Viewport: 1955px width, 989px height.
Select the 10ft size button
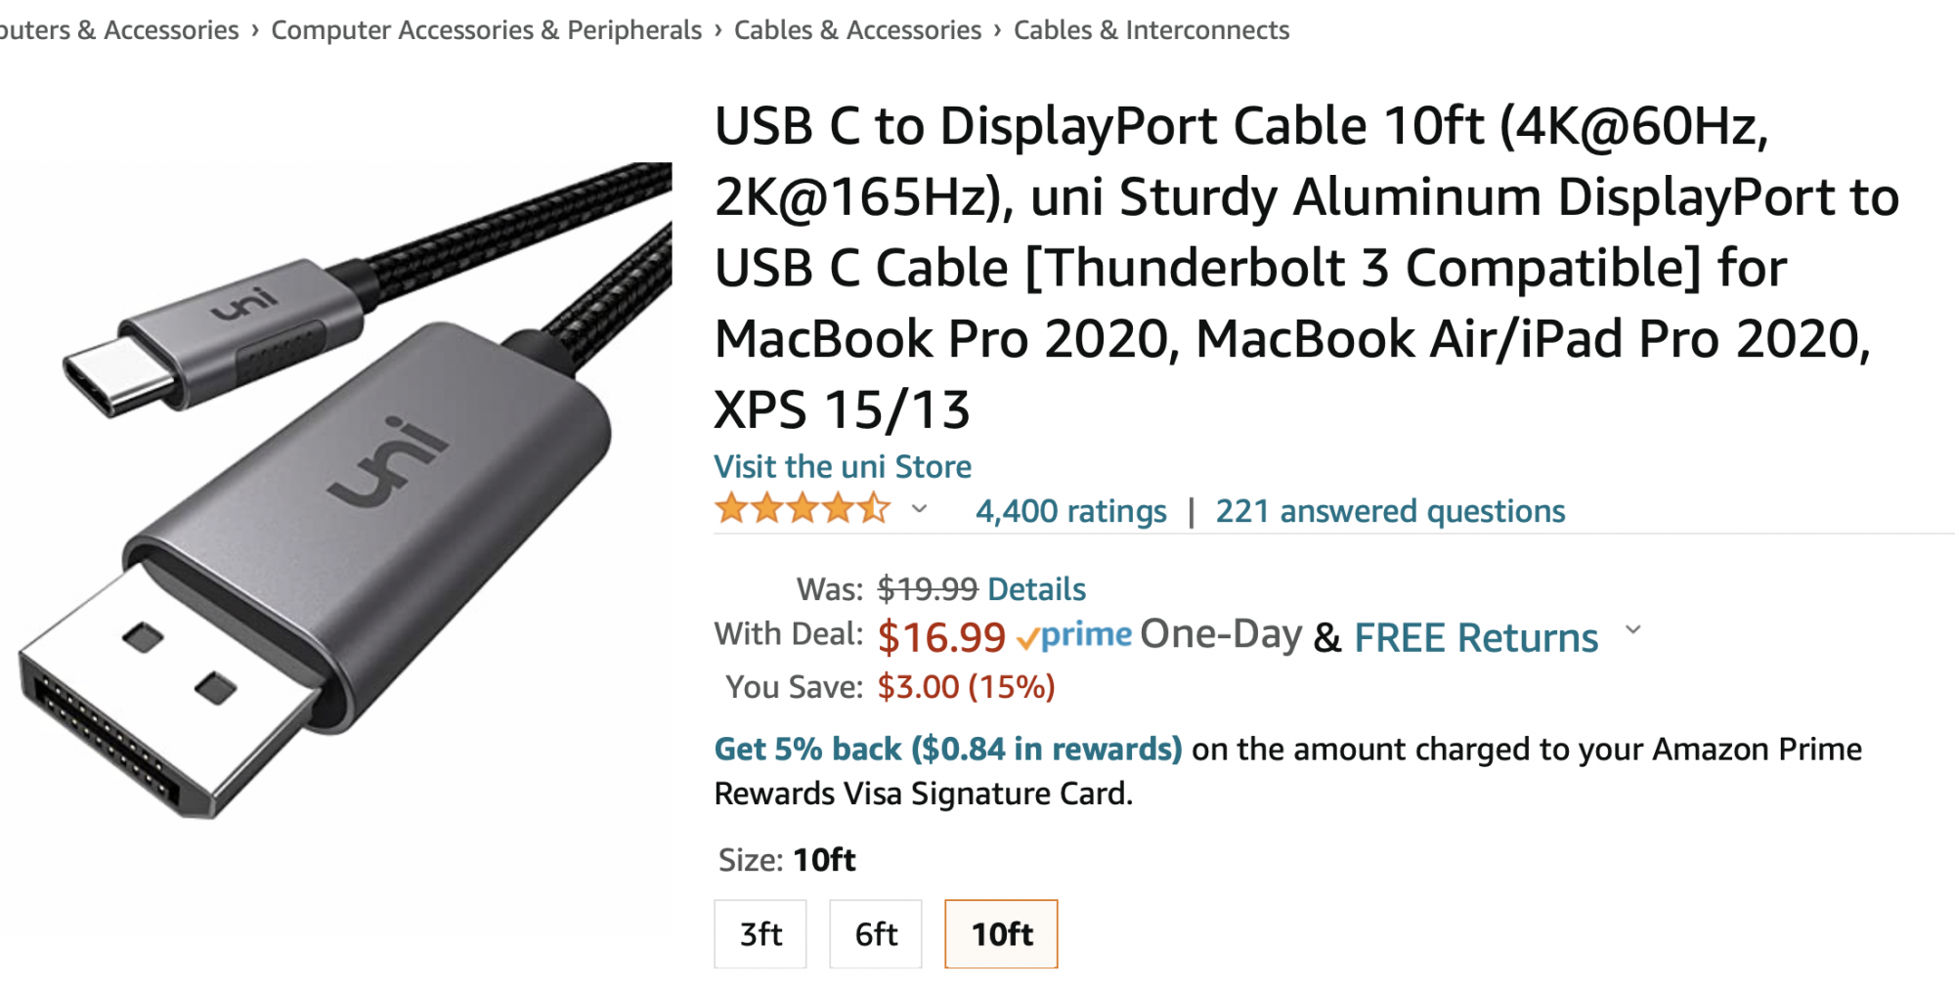[1001, 934]
